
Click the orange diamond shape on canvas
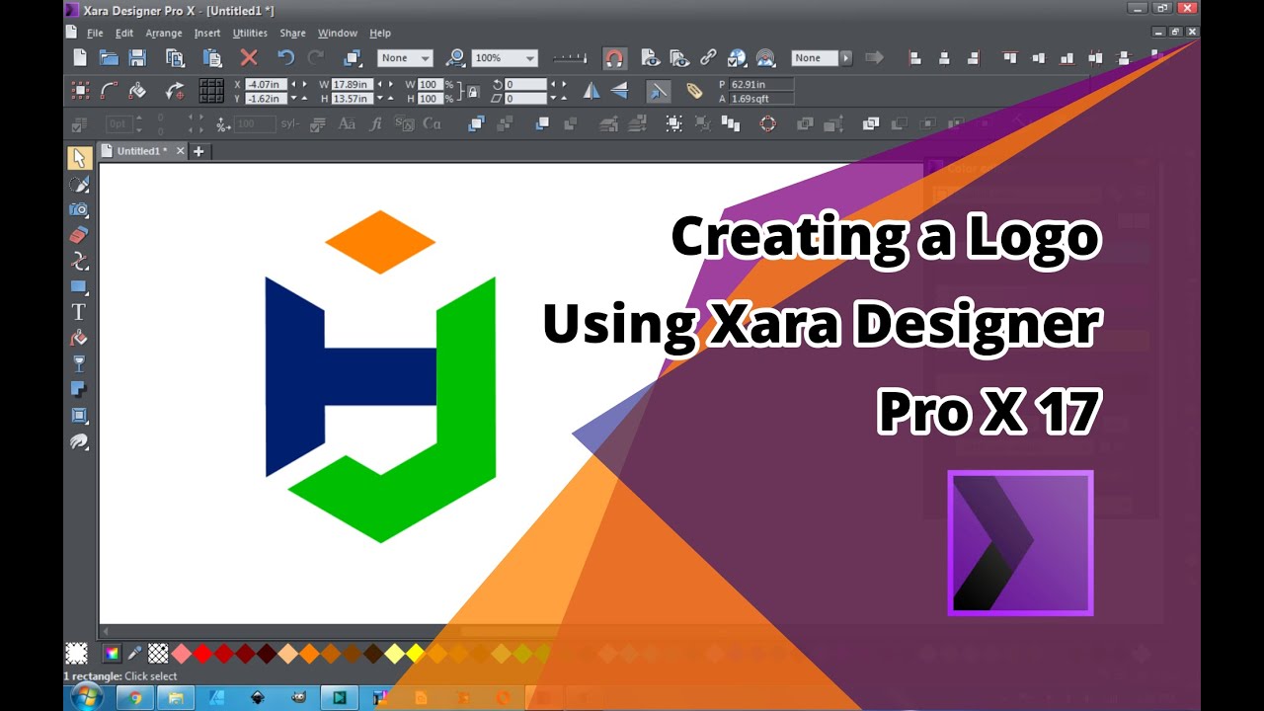click(380, 241)
